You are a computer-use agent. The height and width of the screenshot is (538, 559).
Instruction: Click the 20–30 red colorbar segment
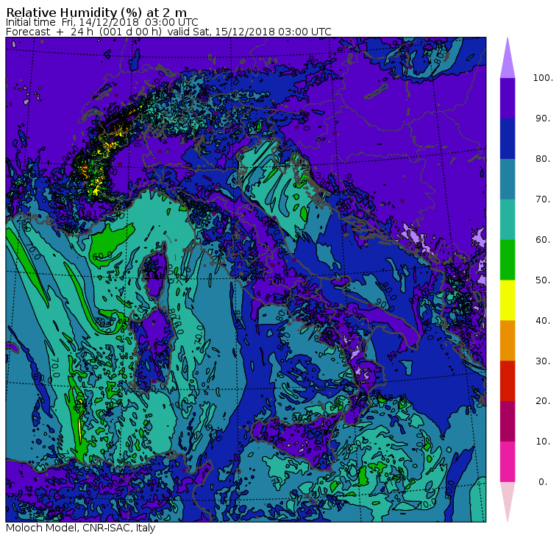[508, 381]
